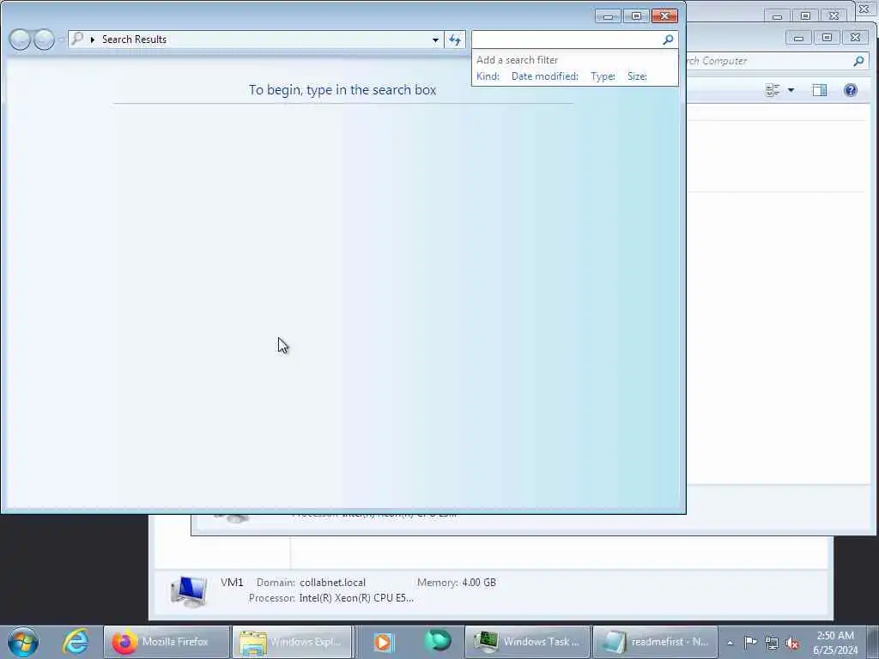
Task: Minimize the background Computer window
Action: point(799,38)
